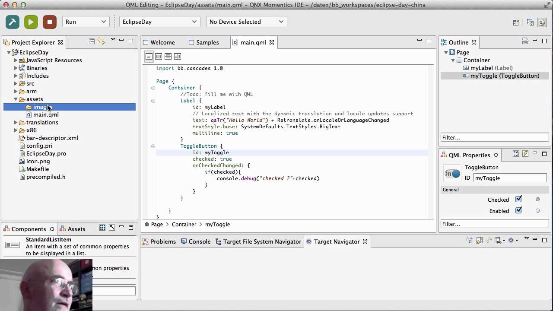Expand the Includes node
Image resolution: width=553 pixels, height=311 pixels.
coord(16,76)
